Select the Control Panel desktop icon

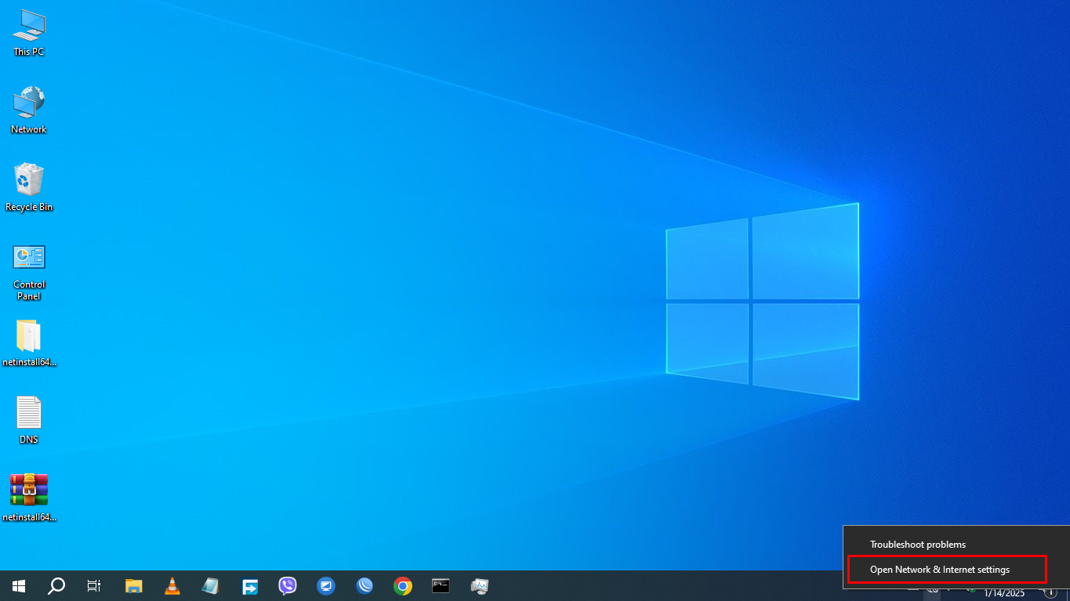[29, 272]
